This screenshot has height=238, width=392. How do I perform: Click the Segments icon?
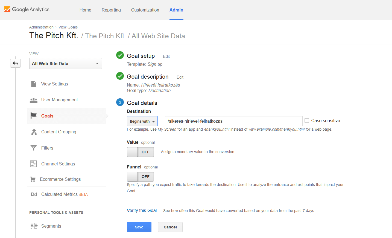(34, 226)
